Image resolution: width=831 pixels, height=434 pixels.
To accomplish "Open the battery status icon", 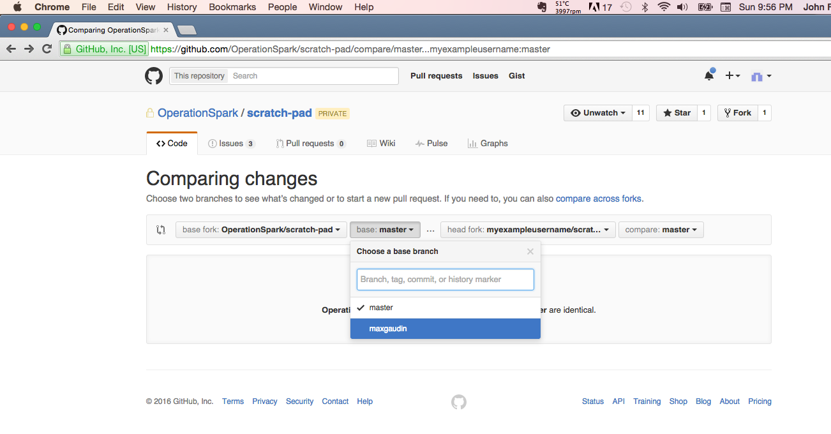I will (705, 7).
